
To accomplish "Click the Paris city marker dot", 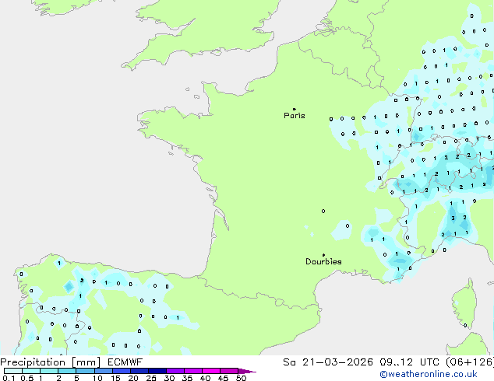I will click(x=294, y=109).
